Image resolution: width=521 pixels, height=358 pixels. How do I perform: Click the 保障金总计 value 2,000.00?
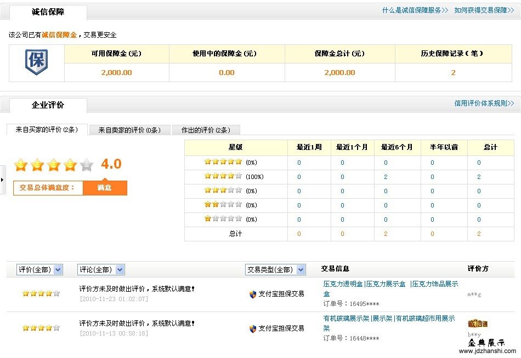click(x=339, y=73)
